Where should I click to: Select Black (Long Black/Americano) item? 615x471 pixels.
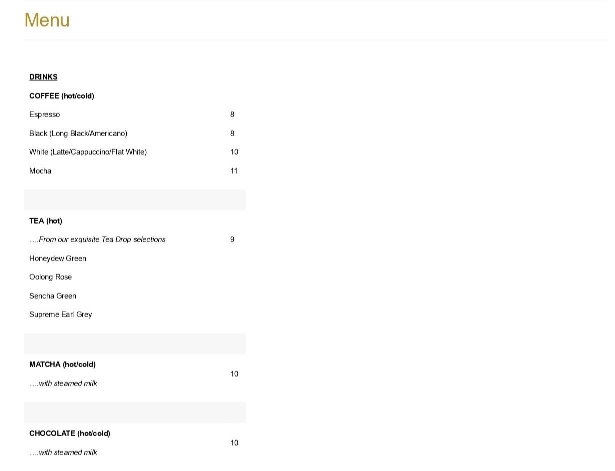click(78, 133)
